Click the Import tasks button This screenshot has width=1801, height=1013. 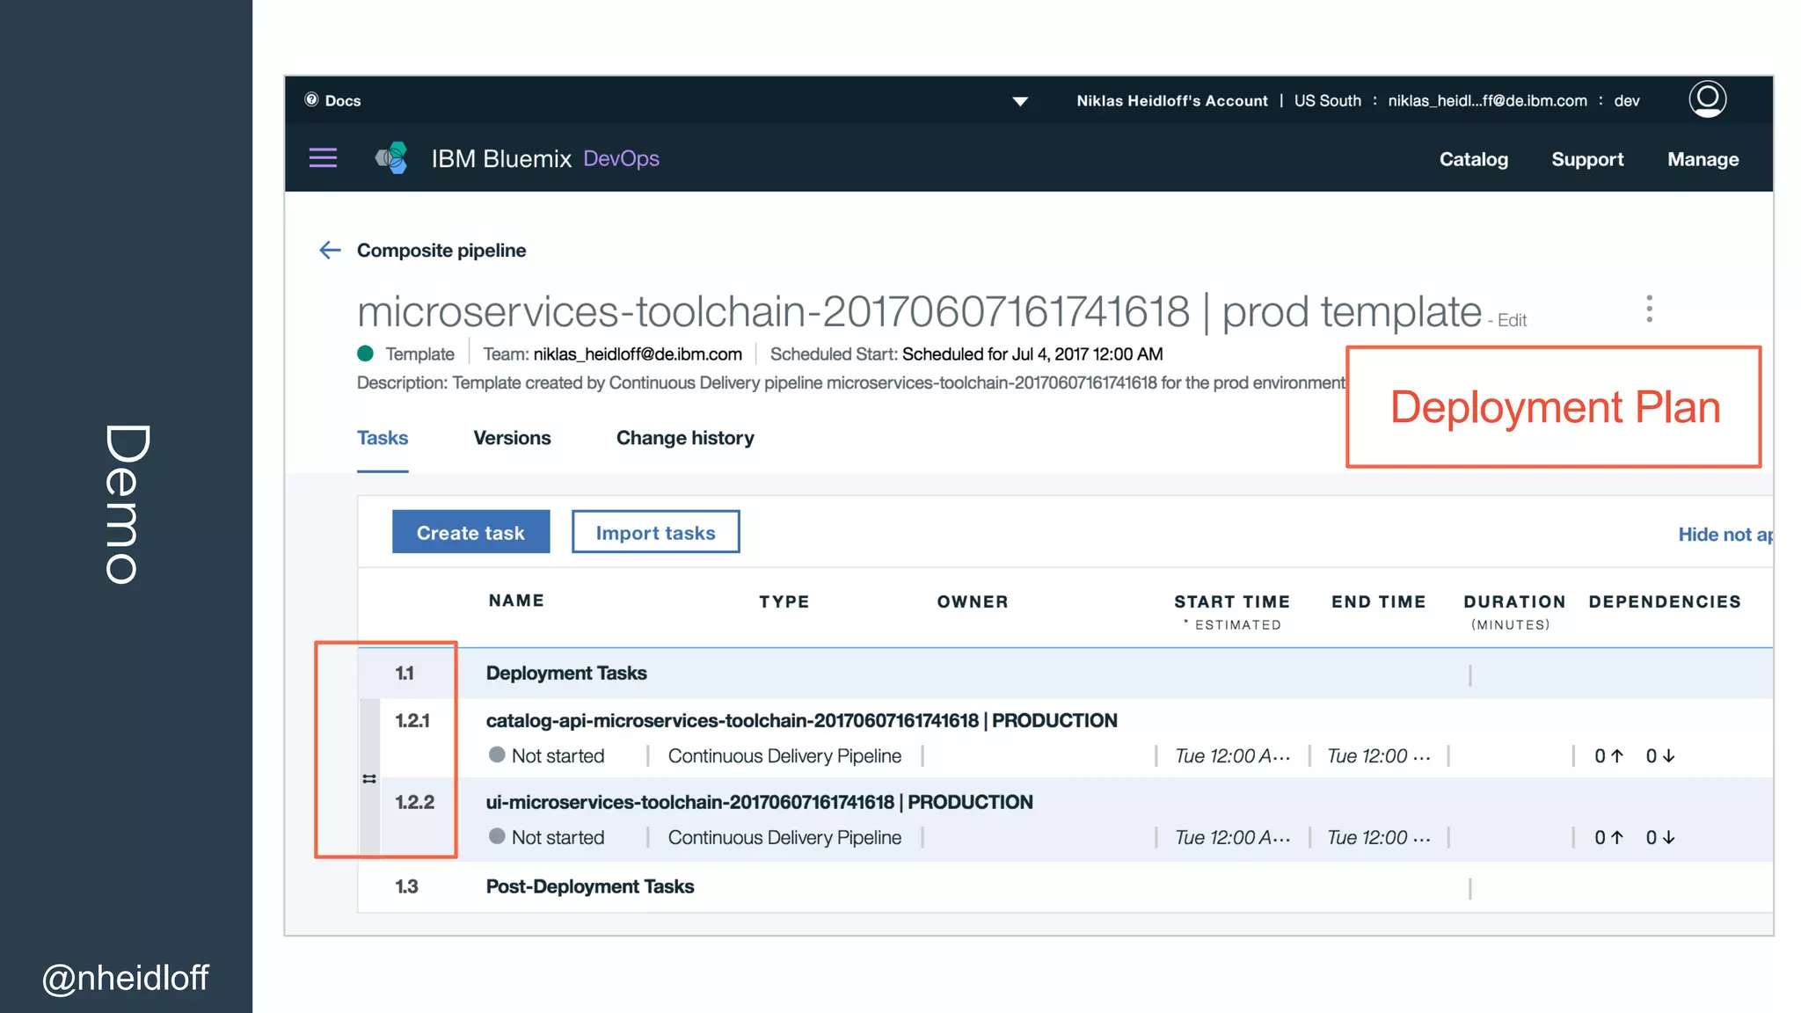tap(655, 532)
